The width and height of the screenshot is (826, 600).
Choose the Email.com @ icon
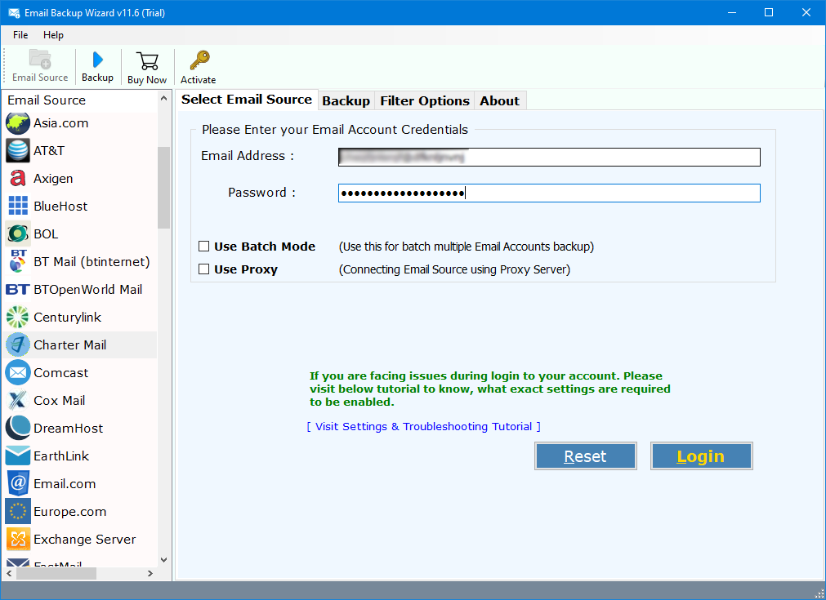tap(18, 483)
